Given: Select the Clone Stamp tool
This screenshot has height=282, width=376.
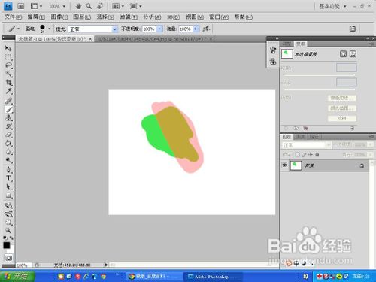Looking at the screenshot, I should pos(8,118).
